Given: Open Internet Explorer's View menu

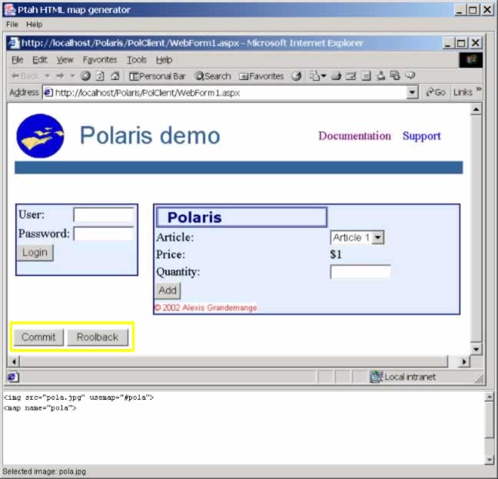Looking at the screenshot, I should tap(65, 60).
